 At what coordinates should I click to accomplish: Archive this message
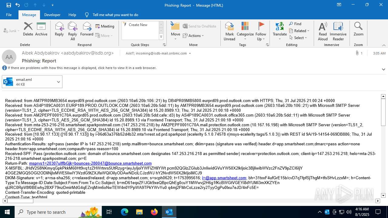point(41,29)
